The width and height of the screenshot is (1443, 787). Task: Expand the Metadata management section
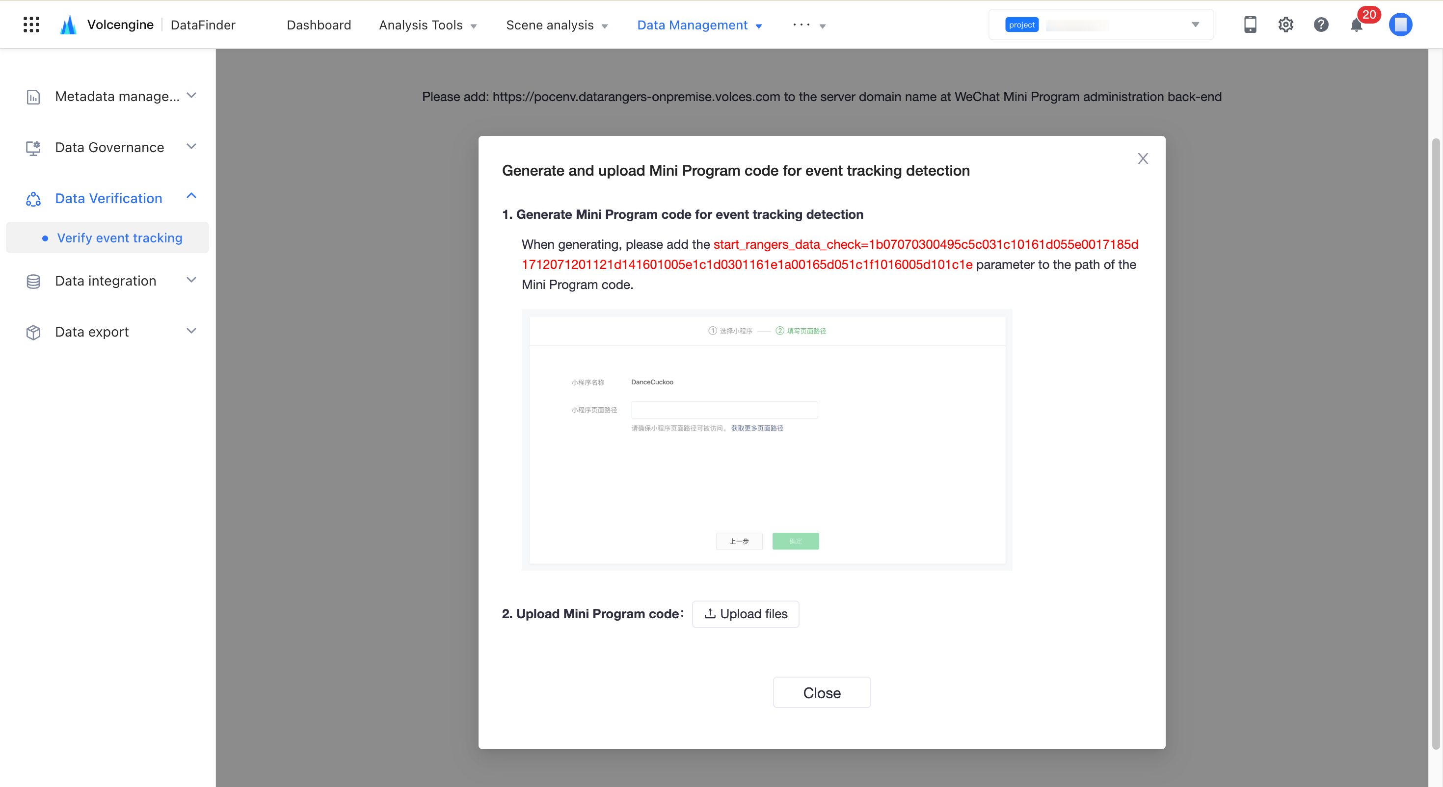click(x=191, y=96)
